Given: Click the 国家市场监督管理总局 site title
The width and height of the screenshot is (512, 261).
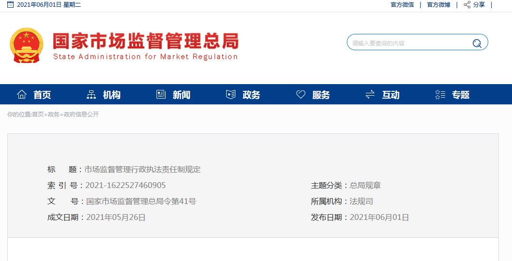Looking at the screenshot, I should pyautogui.click(x=146, y=41).
